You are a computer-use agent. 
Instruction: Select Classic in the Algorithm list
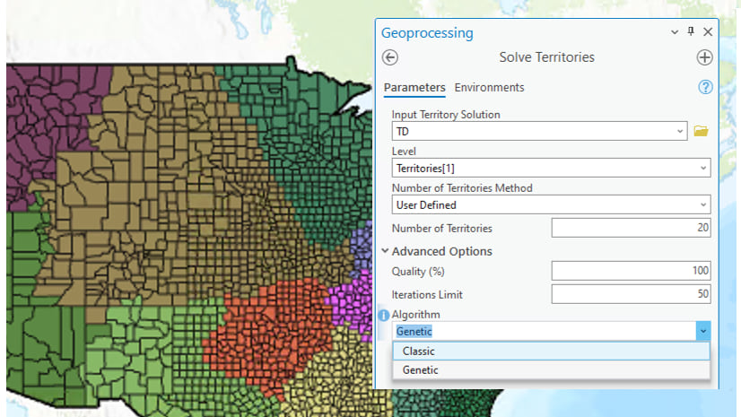pos(551,351)
